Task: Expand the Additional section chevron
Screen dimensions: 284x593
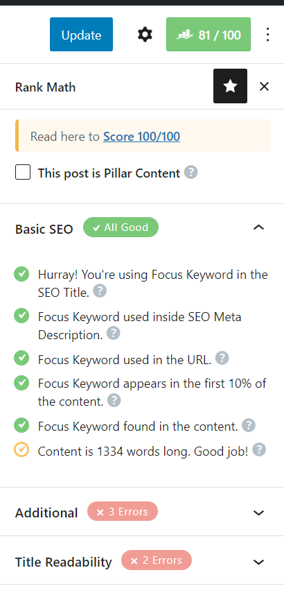Action: point(258,513)
